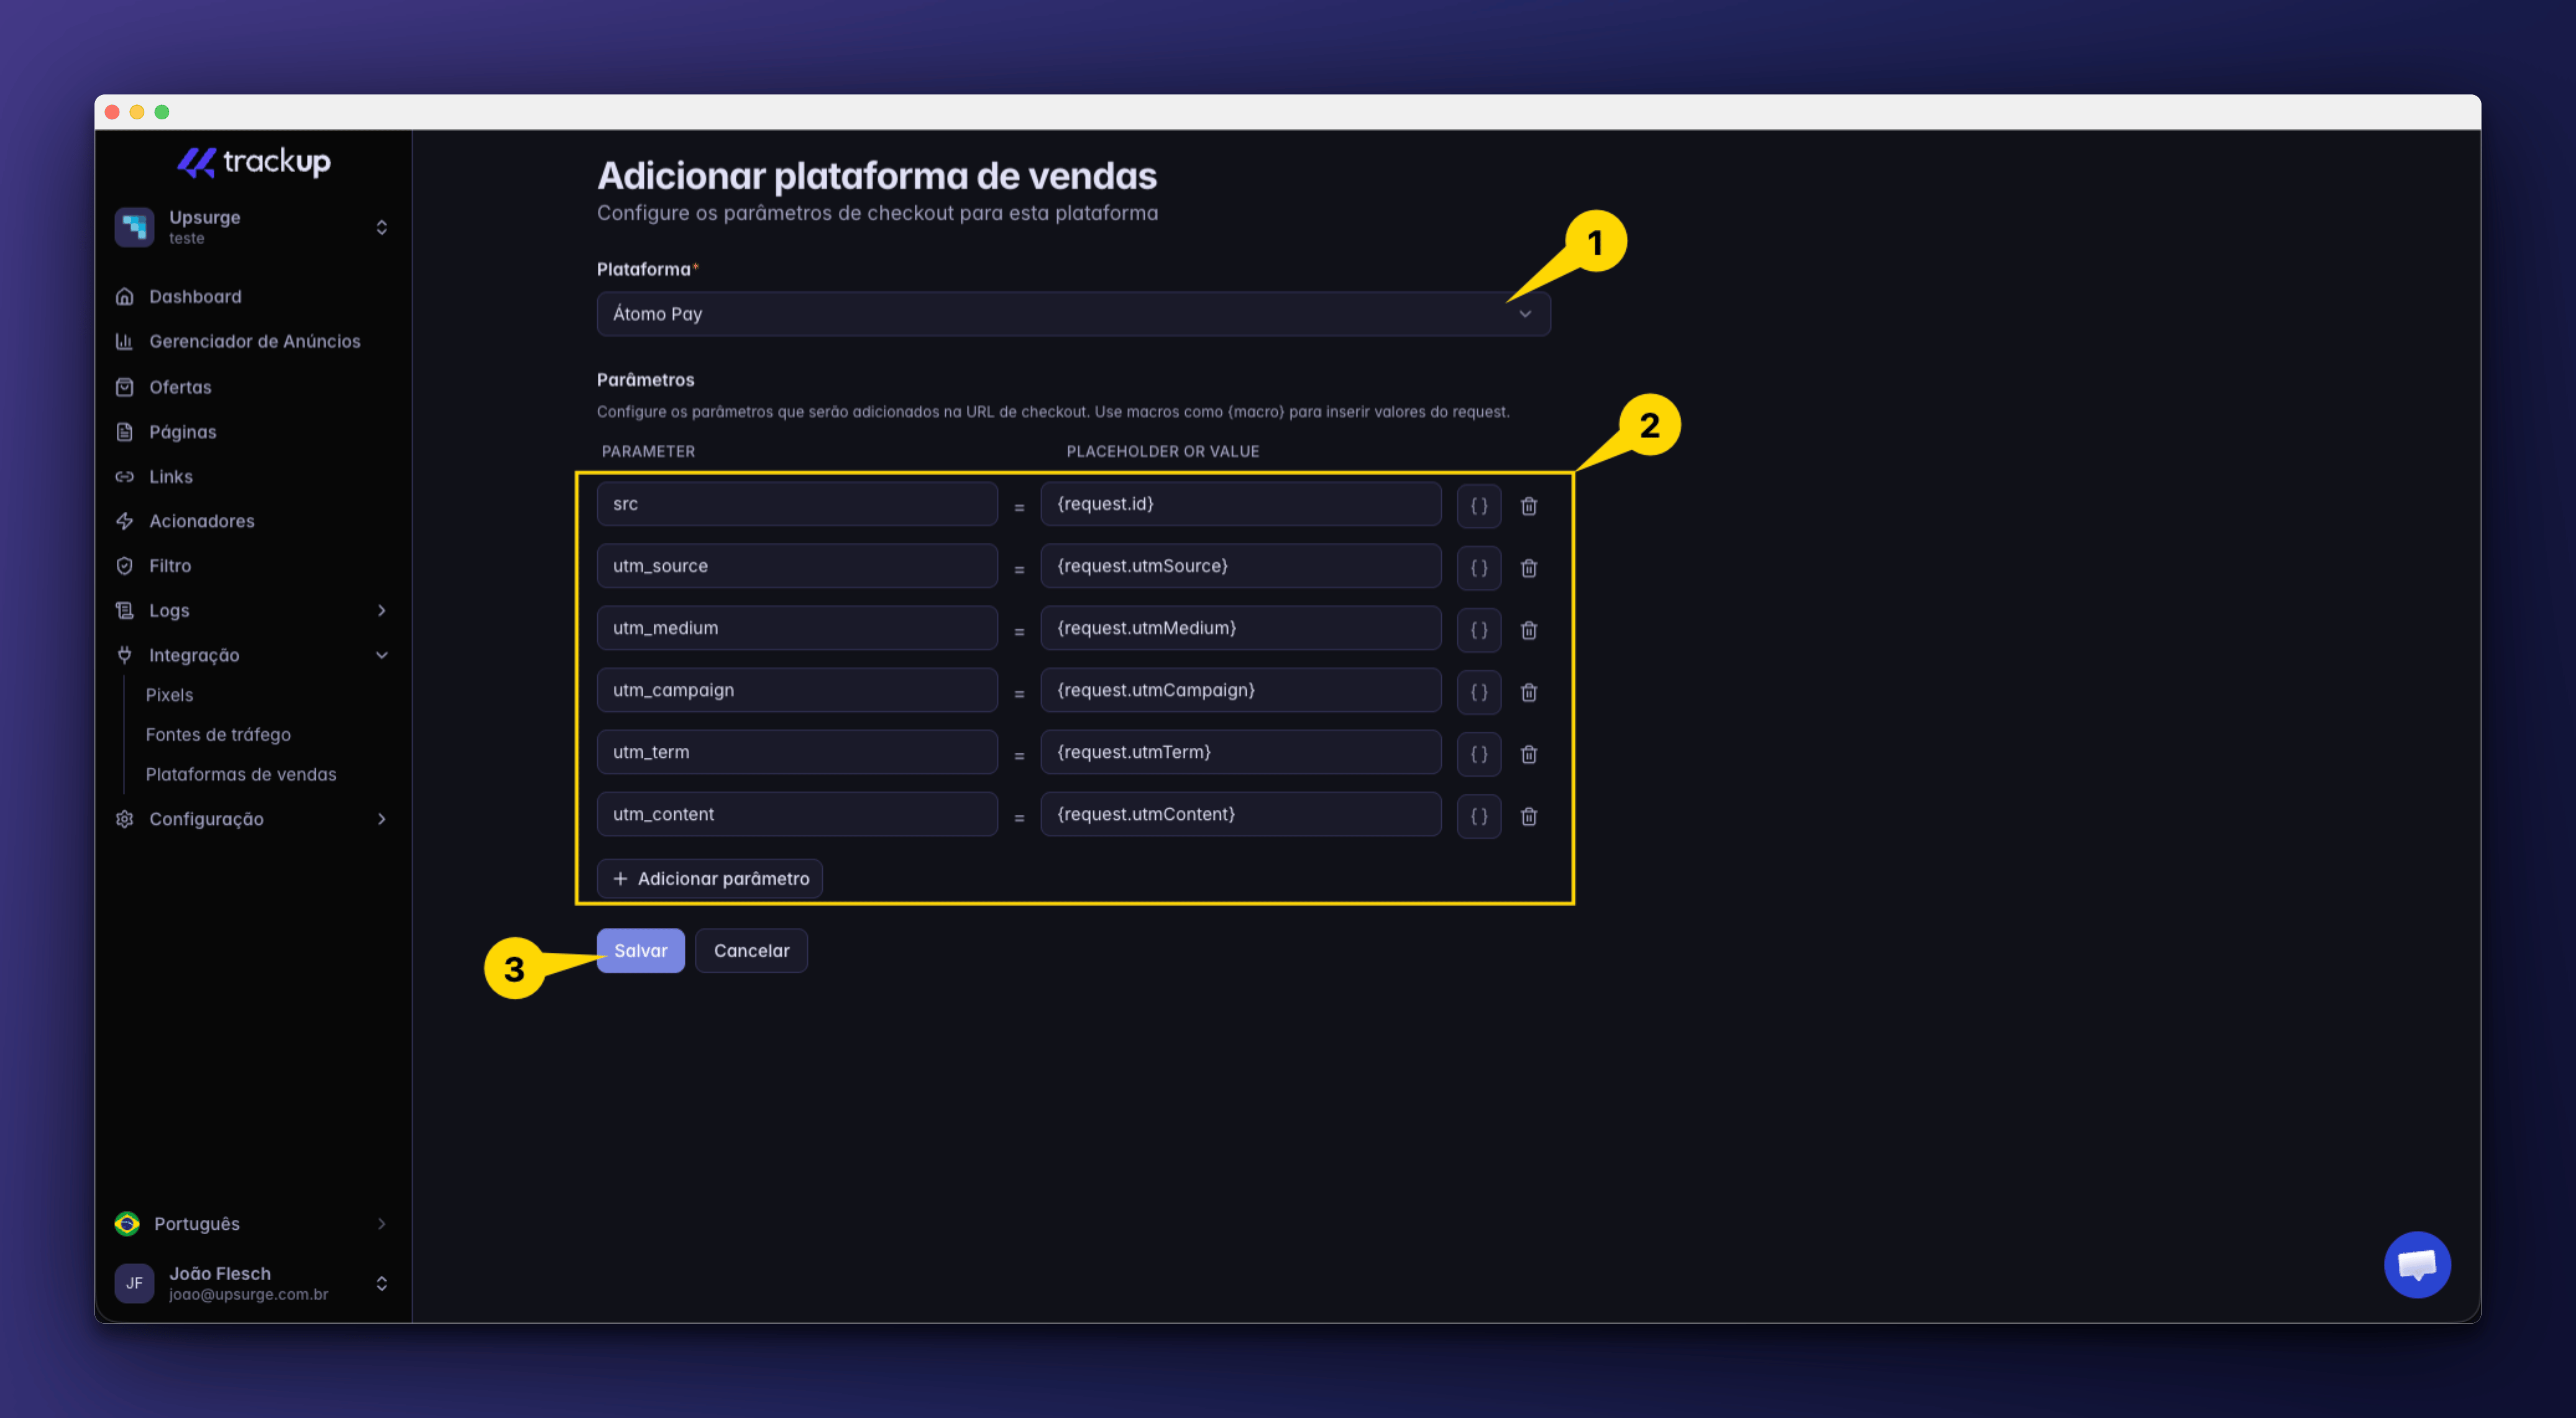This screenshot has width=2576, height=1418.
Task: Click the {request.utmTerm} value field
Action: point(1240,752)
